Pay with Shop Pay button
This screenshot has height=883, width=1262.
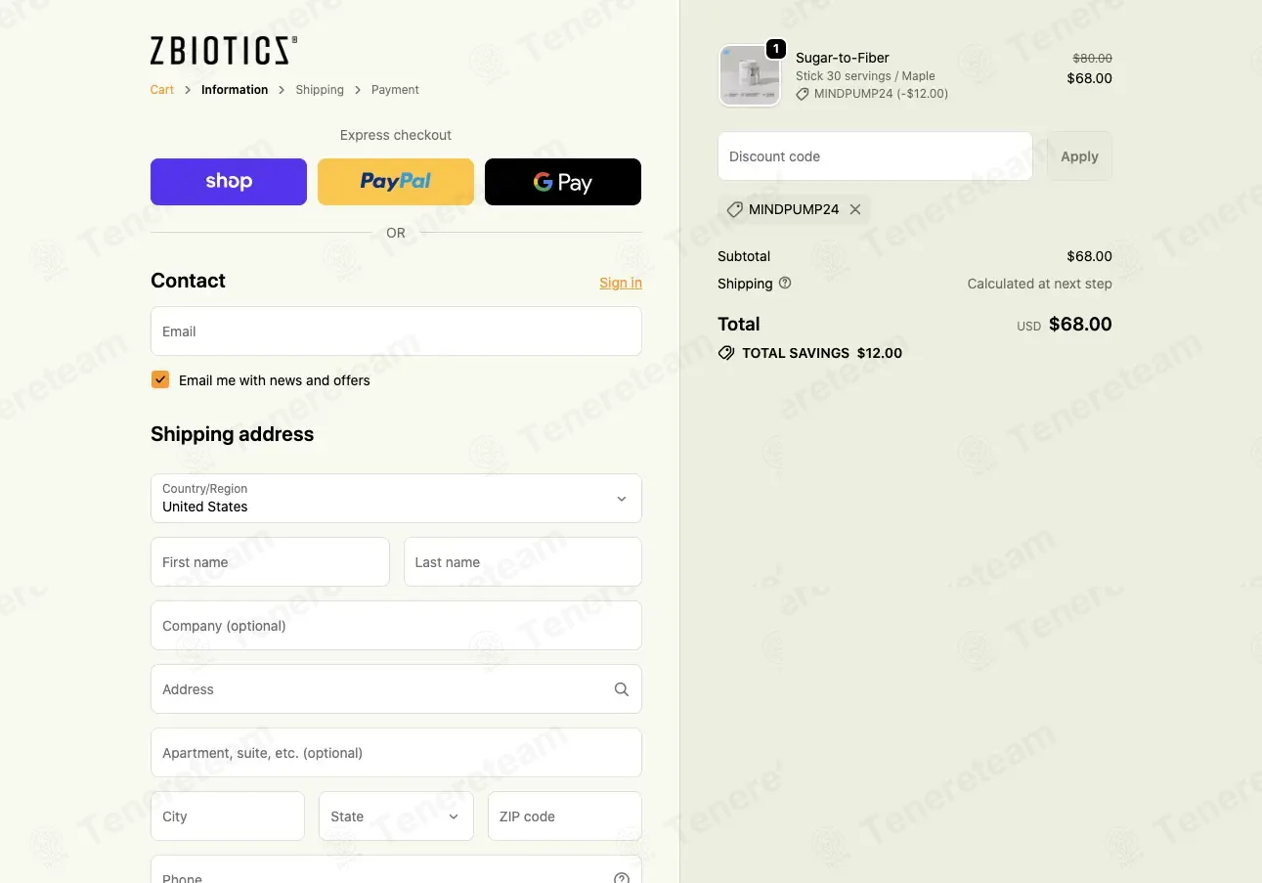[x=229, y=182]
